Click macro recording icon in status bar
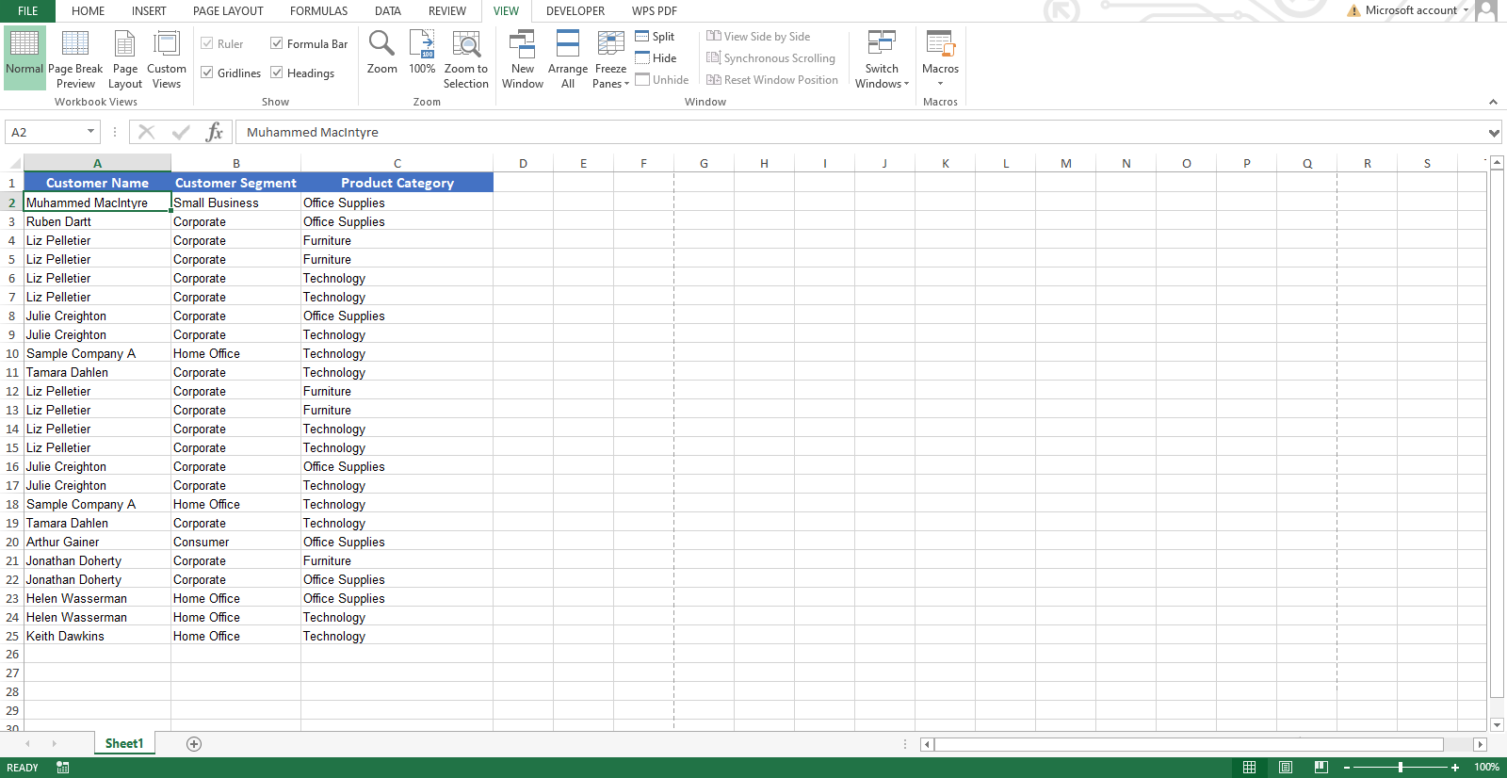This screenshot has width=1507, height=778. point(63,768)
